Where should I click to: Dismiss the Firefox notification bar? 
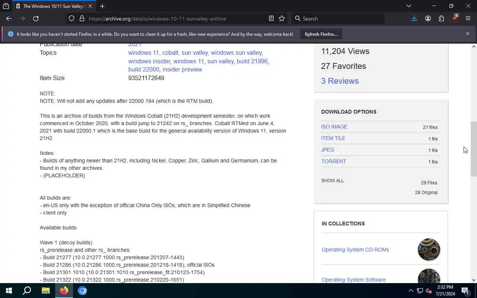[467, 34]
